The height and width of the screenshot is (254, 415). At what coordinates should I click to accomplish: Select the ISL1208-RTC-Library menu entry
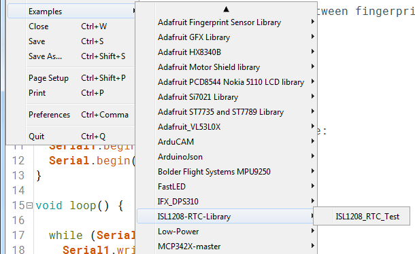[x=226, y=216]
